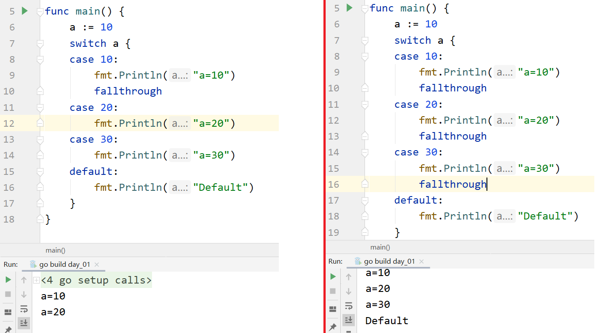
Task: Click up the stack trace arrow in right Run panel
Action: 349,277
